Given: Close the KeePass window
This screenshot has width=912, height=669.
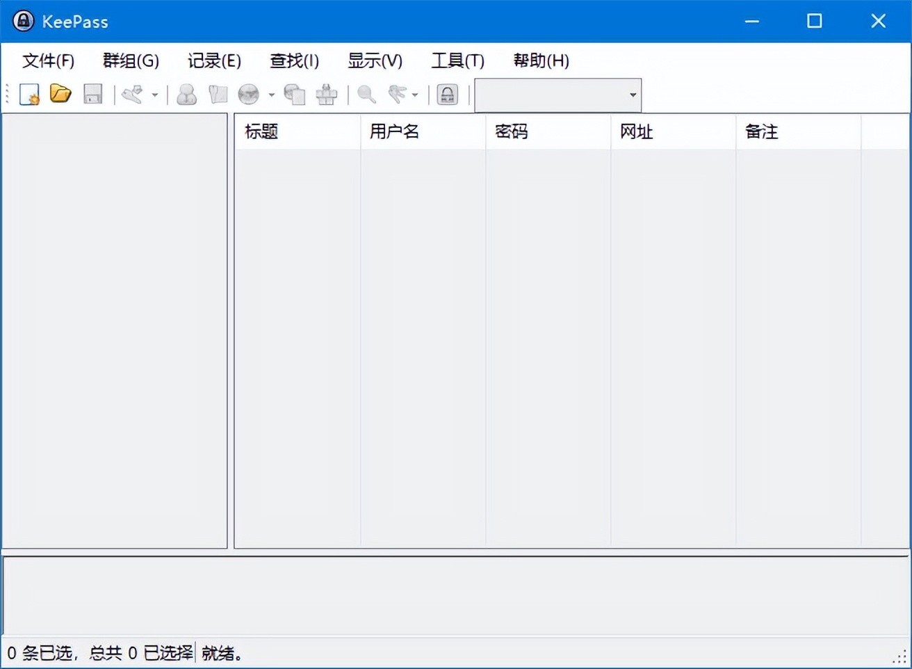Looking at the screenshot, I should click(x=879, y=21).
